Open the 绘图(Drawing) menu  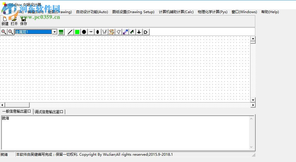(x=60, y=12)
